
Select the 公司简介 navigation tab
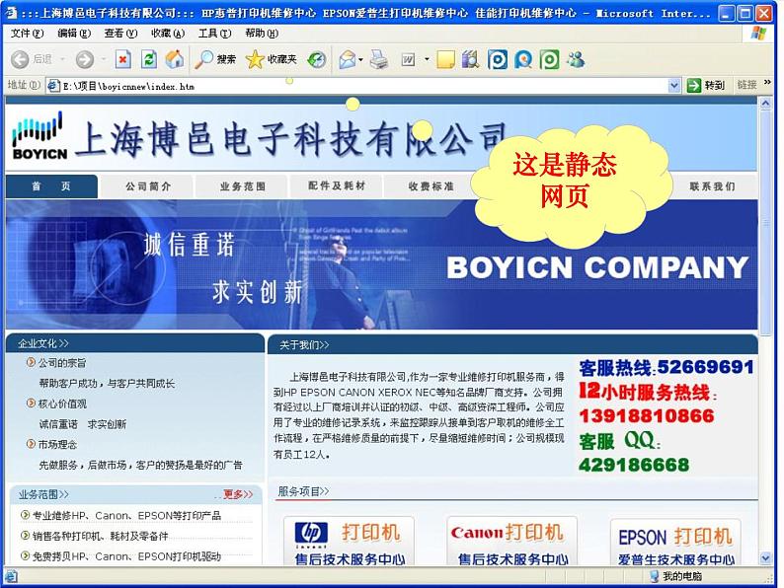point(147,186)
